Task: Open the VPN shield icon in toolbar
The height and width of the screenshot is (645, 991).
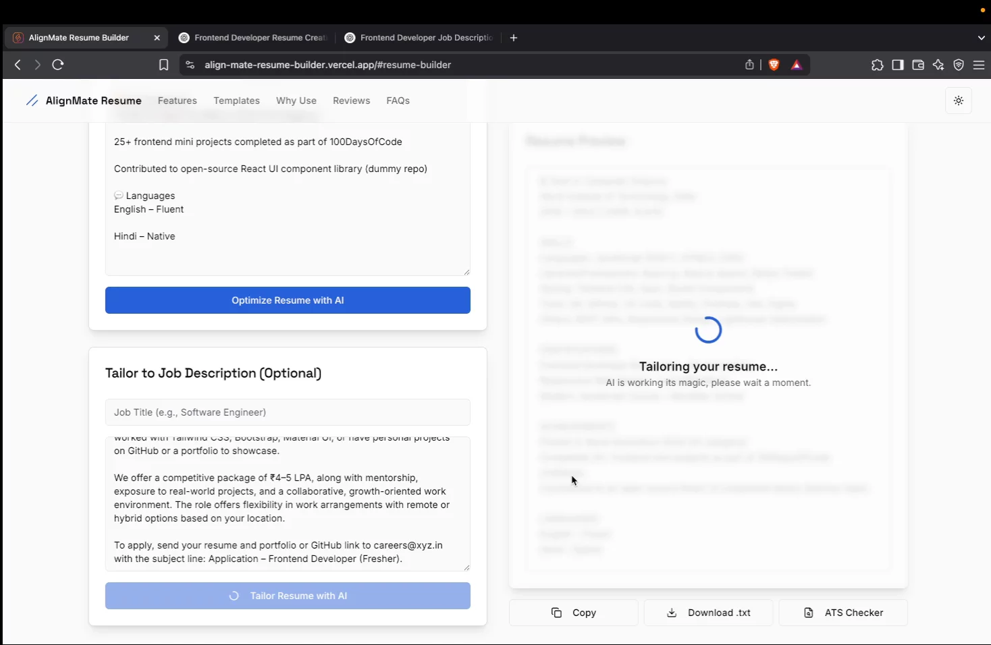Action: 959,65
